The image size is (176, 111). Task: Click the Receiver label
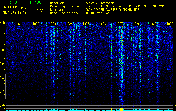pos(57,10)
